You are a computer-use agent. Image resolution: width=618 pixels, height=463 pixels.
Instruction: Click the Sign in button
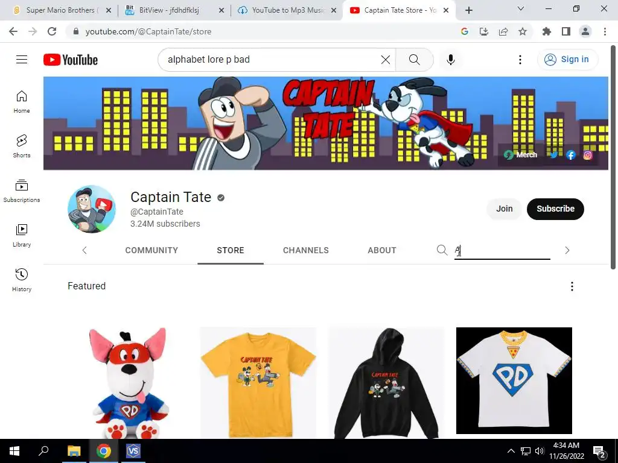[x=567, y=60]
